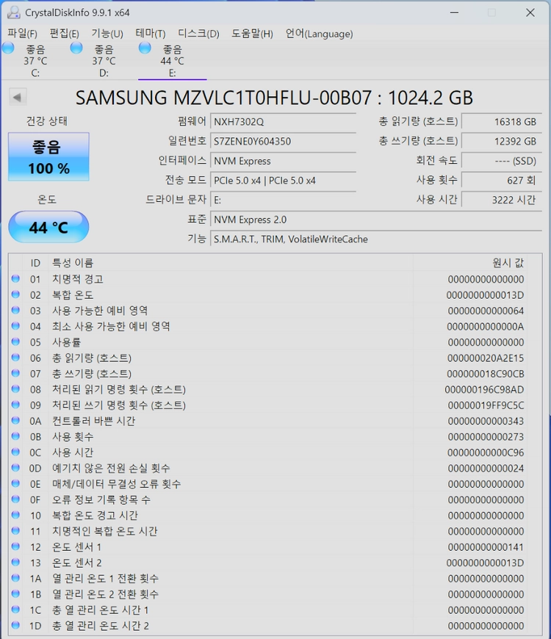Select the D: drive tab

[x=104, y=60]
